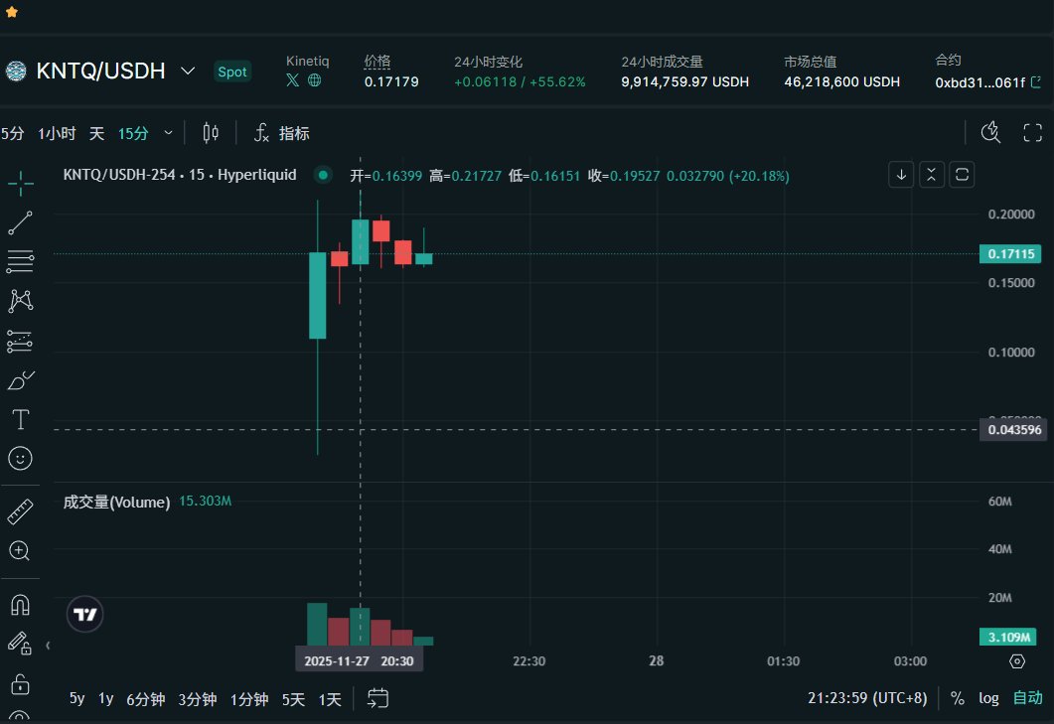Select the 天 timeframe
The image size is (1054, 724).
[x=96, y=133]
